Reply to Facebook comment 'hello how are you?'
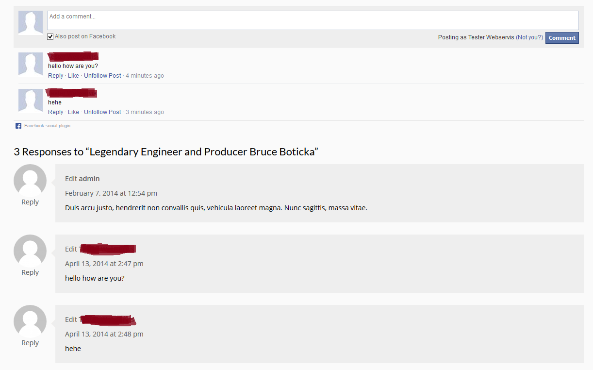The width and height of the screenshot is (593, 370). click(55, 76)
